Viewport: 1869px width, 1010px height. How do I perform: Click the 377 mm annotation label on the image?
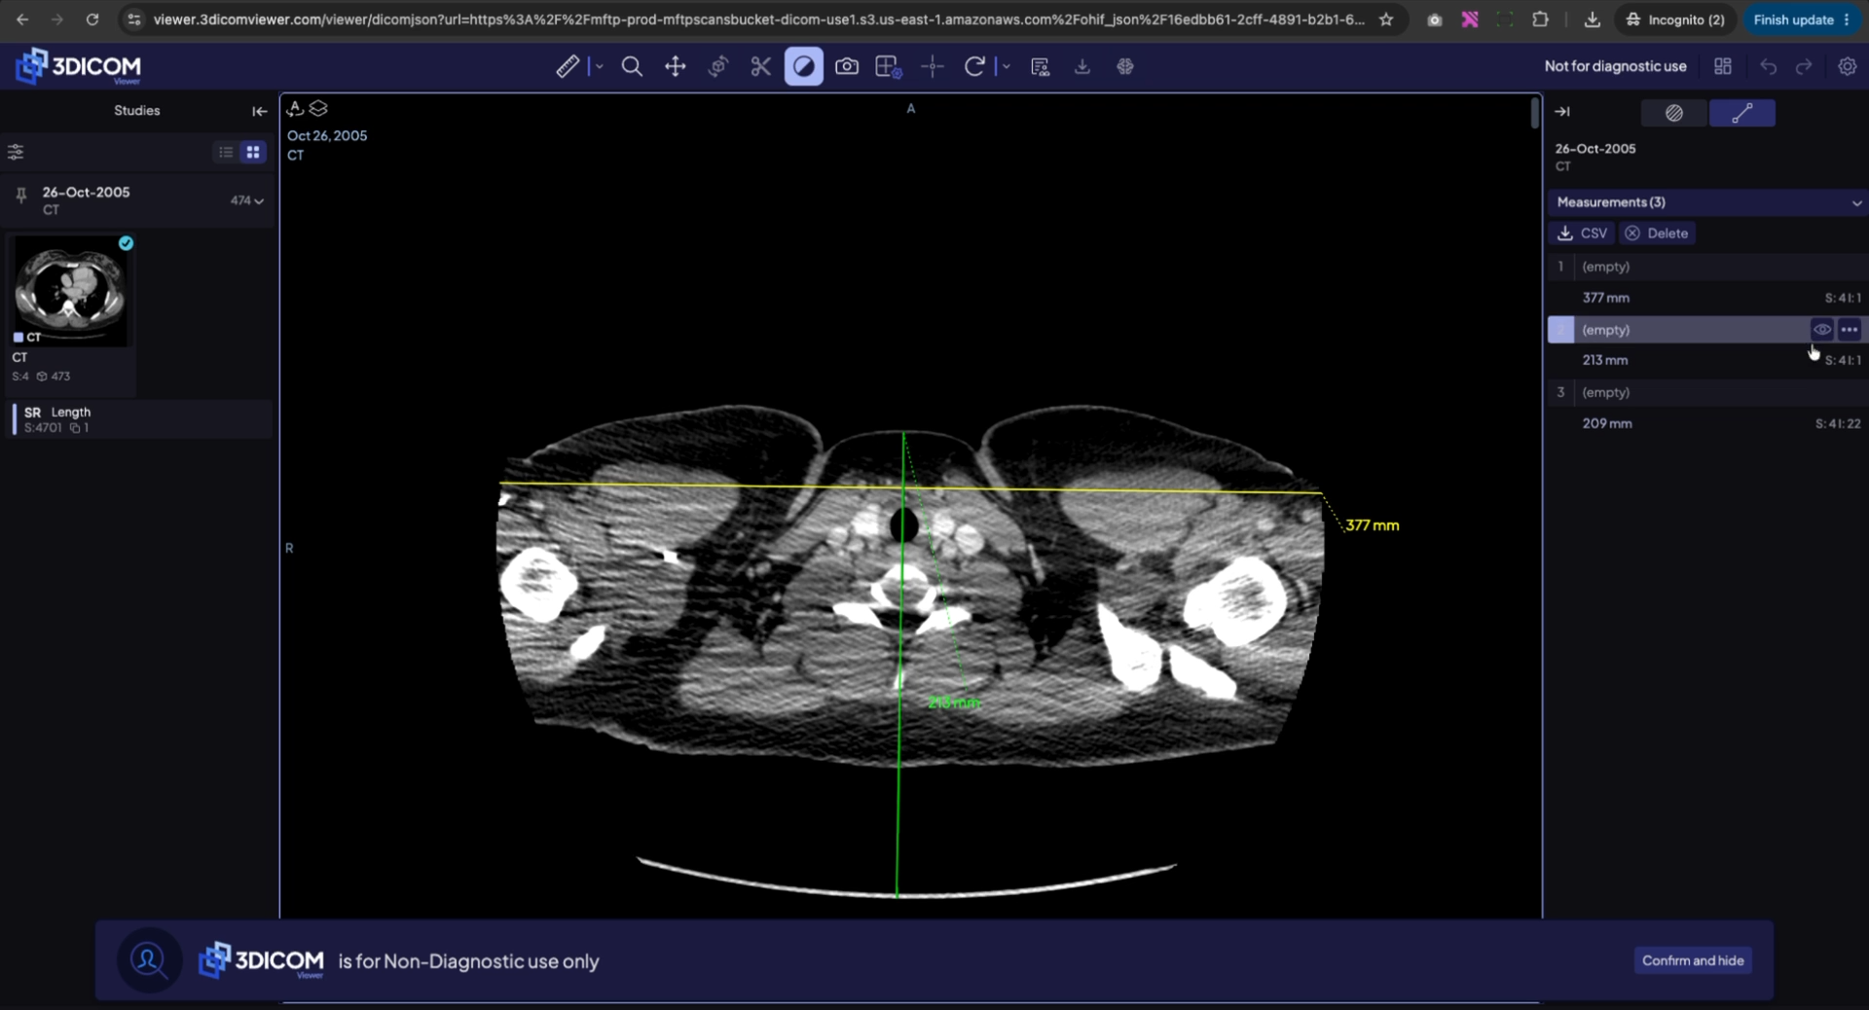pos(1372,525)
